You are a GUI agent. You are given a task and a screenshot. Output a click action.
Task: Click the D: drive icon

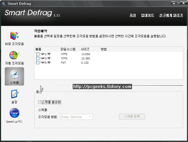click(42, 58)
